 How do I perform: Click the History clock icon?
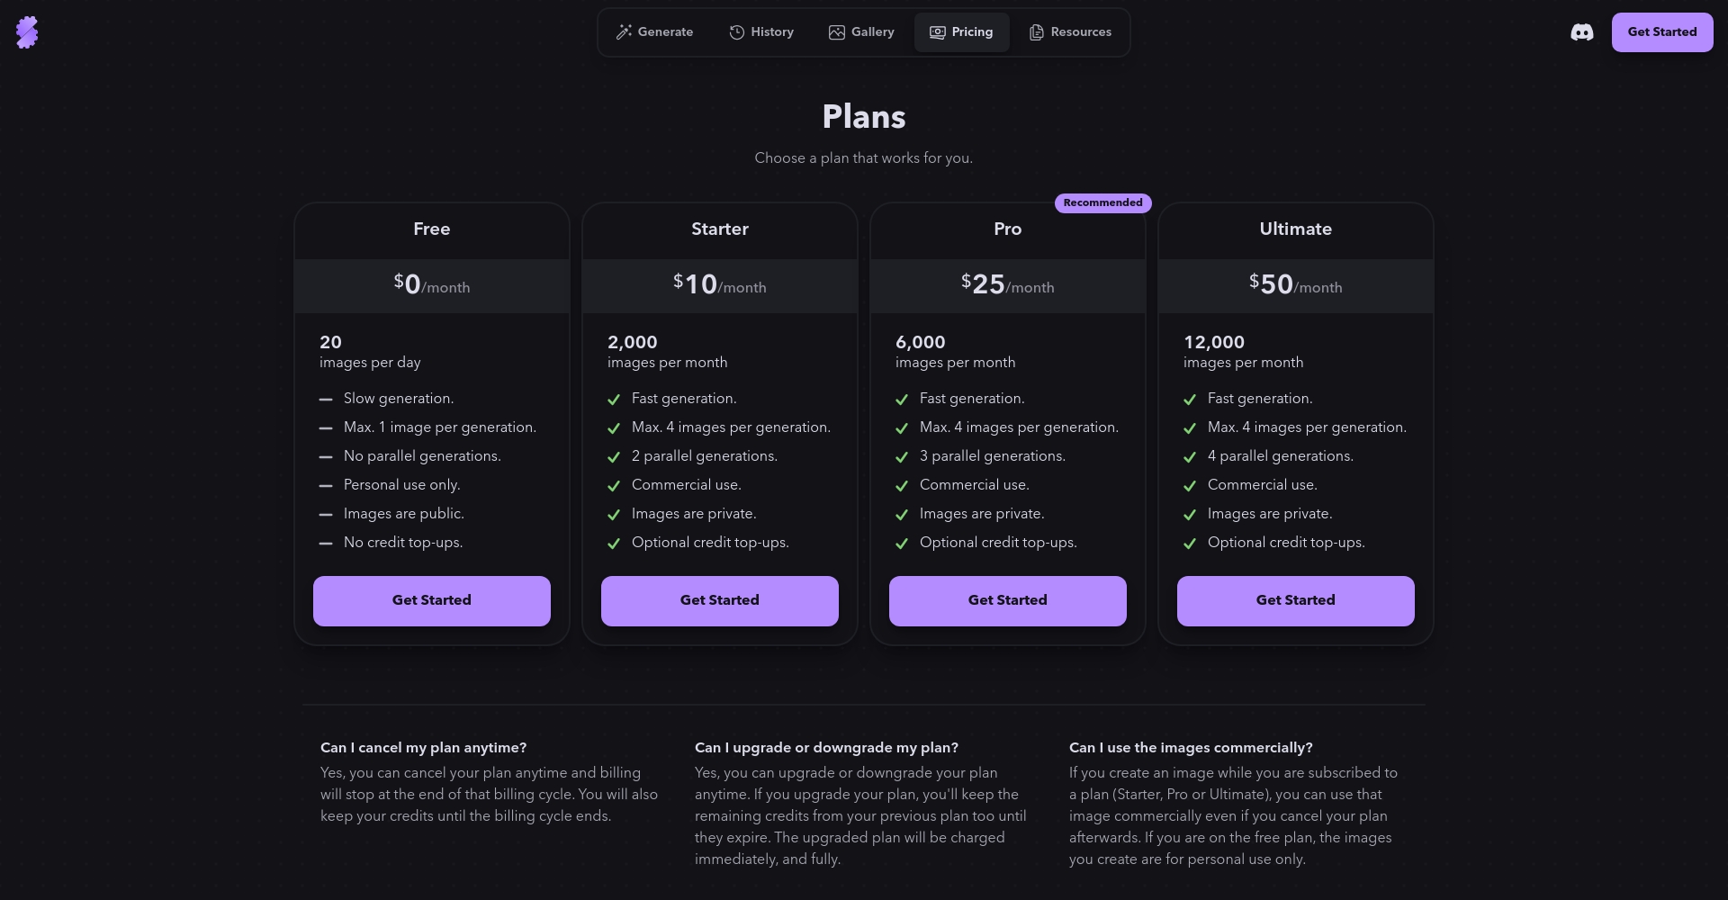pyautogui.click(x=737, y=32)
